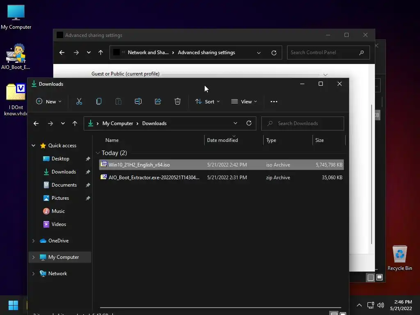Viewport: 420px width, 315px height.
Task: Select Win10_21H2_English_x64.iso file
Action: pyautogui.click(x=221, y=165)
